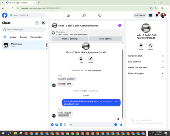The image size is (170, 136).
Task: Open View buyer profile link
Action: click(x=94, y=70)
